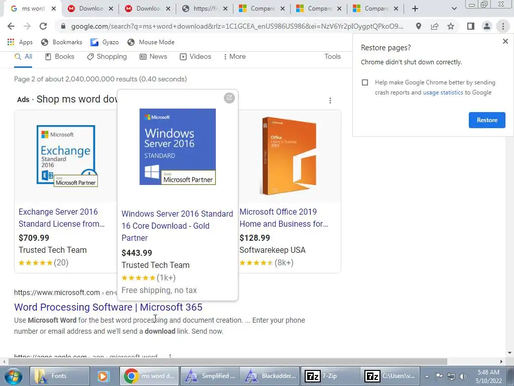
Task: Click the taskbar clock showing 5:48 AM
Action: [x=488, y=376]
